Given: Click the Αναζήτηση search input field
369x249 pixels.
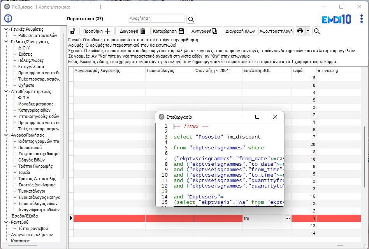Looking at the screenshot, I should (x=156, y=19).
